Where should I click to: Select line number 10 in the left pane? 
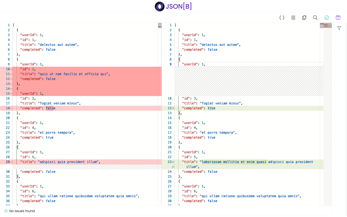[x=8, y=69]
